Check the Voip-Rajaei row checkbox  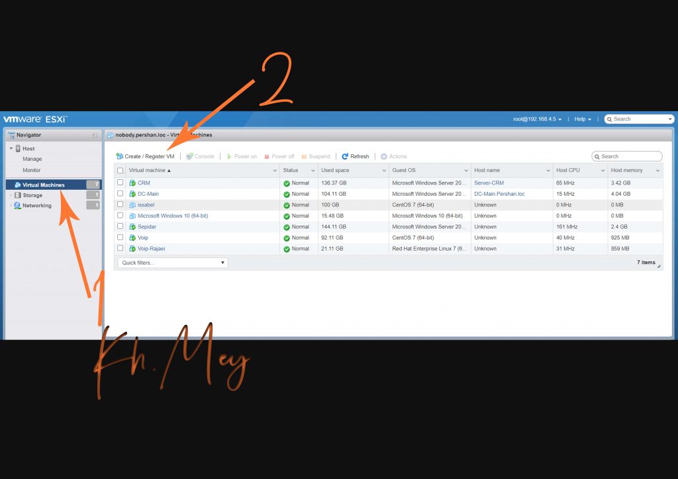121,248
